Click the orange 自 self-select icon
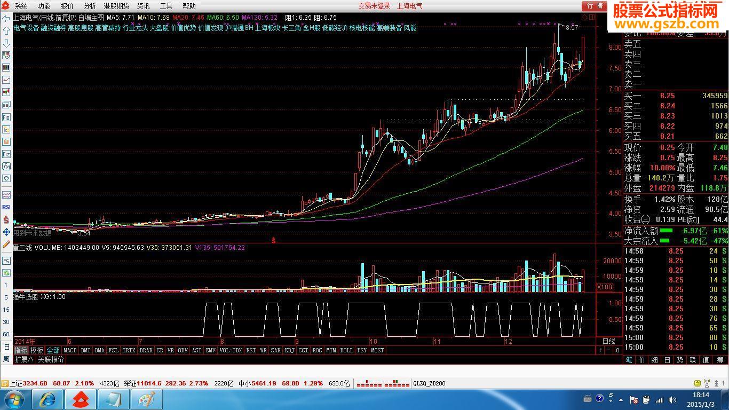The image size is (729, 410). point(6,141)
